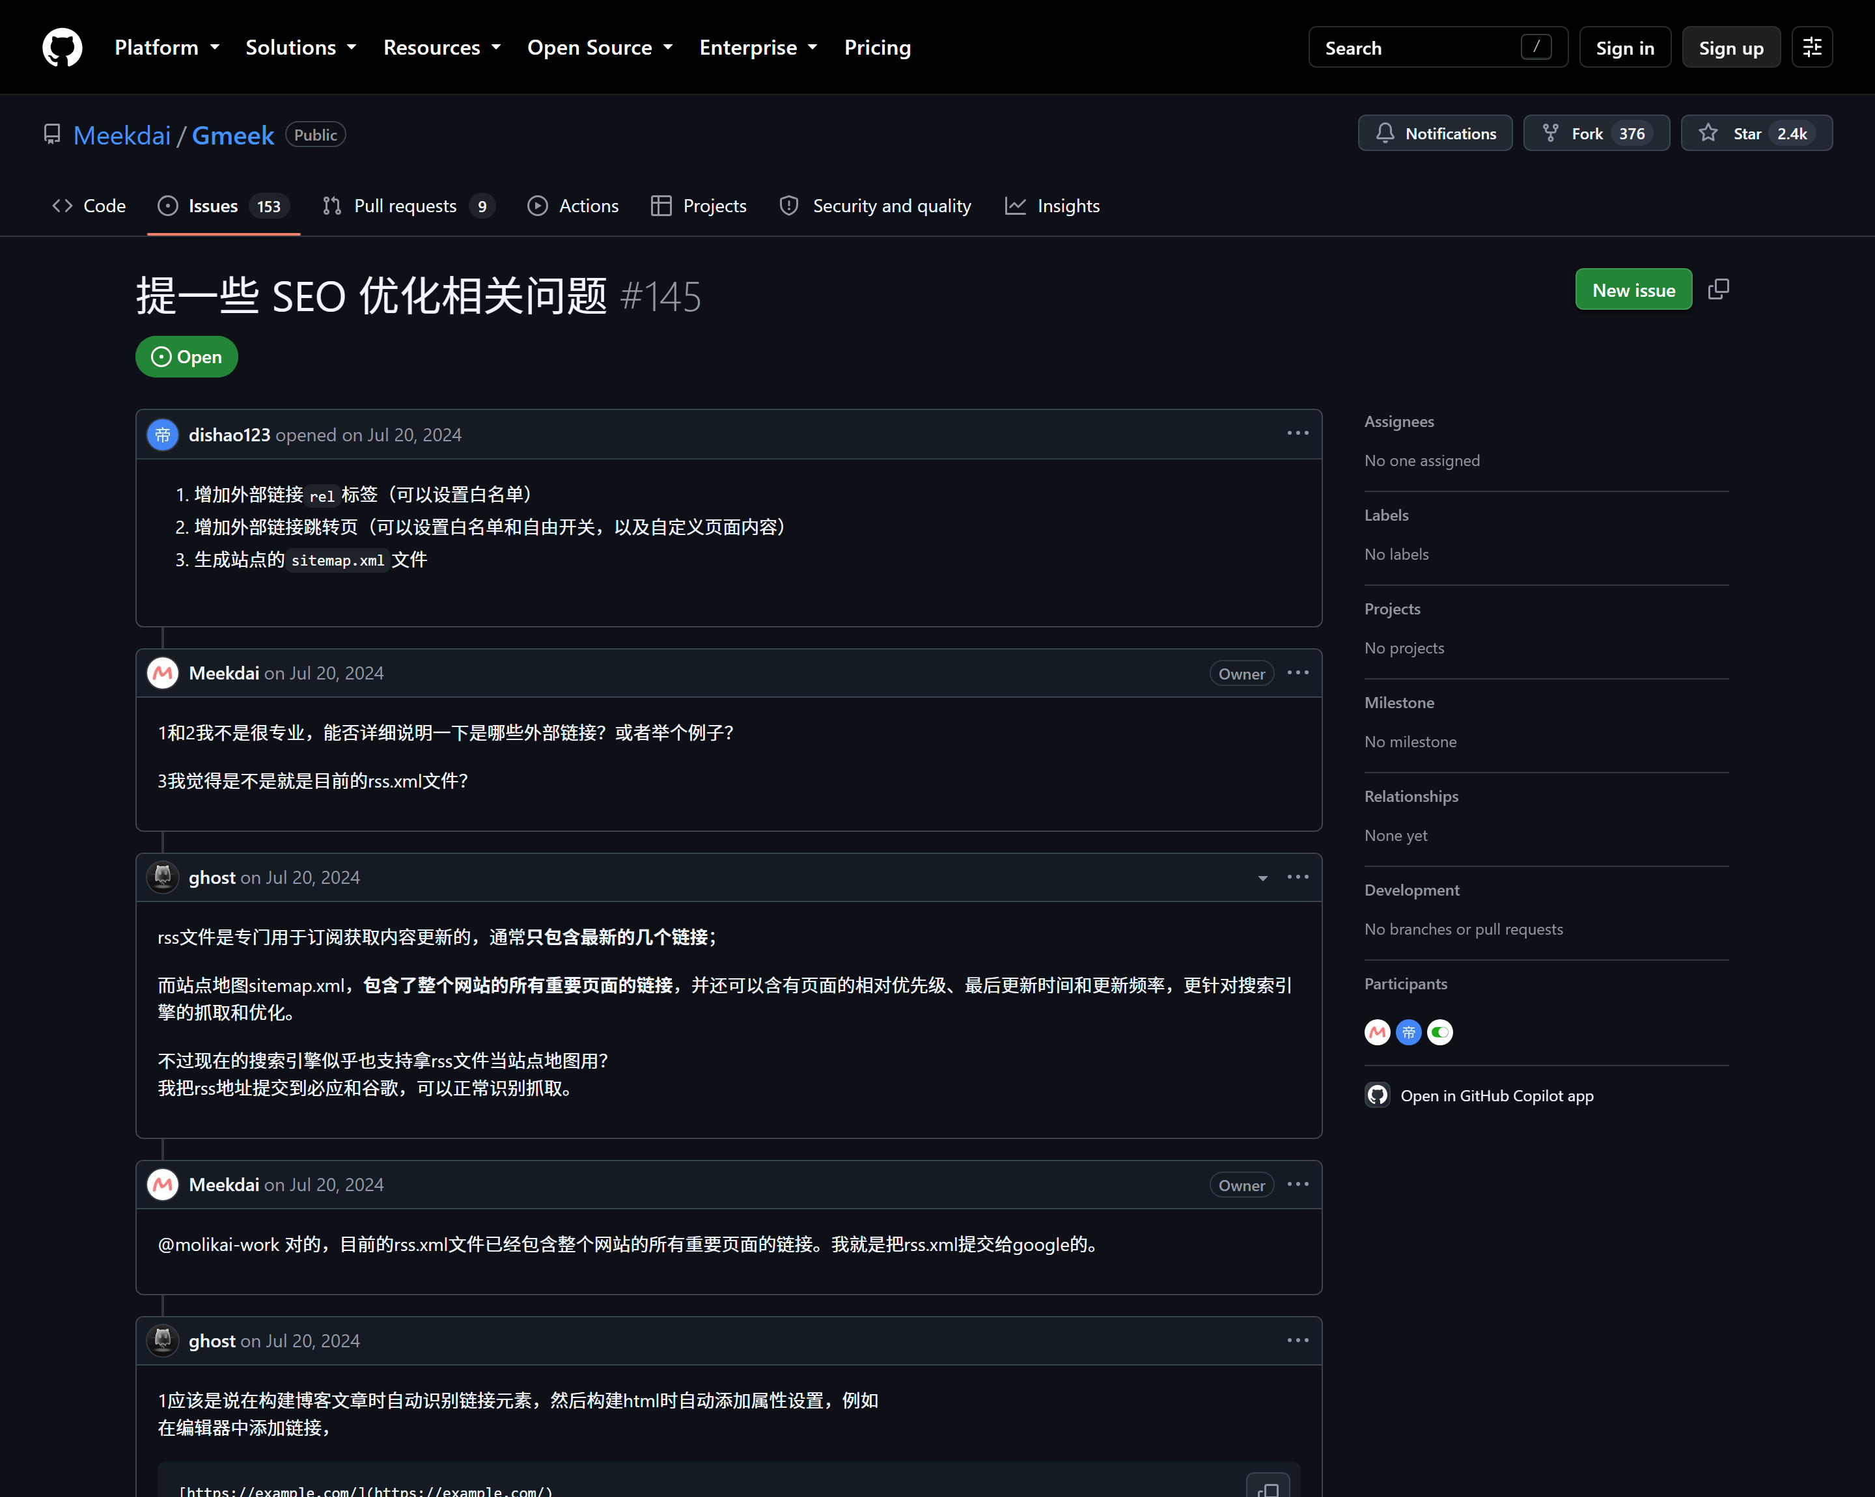Click the issue title 提一些 SEO 优化相关问题
The width and height of the screenshot is (1875, 1497).
(371, 296)
